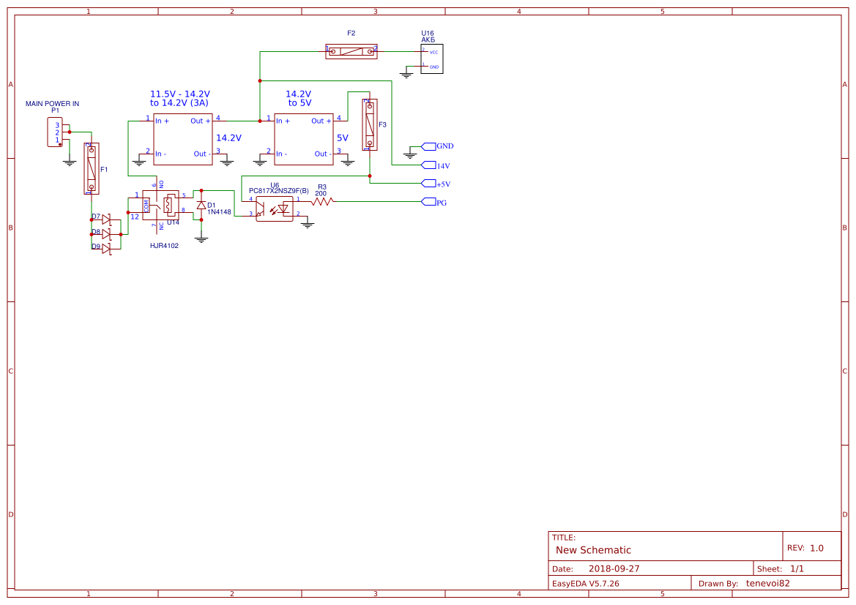Click the F1 fuse symbol below P1
856x605 pixels.
pyautogui.click(x=90, y=169)
